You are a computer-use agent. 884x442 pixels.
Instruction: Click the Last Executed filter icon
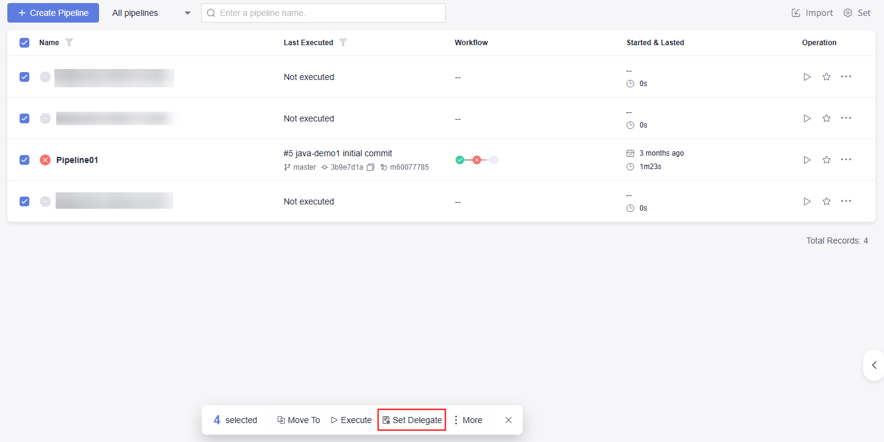tap(343, 43)
